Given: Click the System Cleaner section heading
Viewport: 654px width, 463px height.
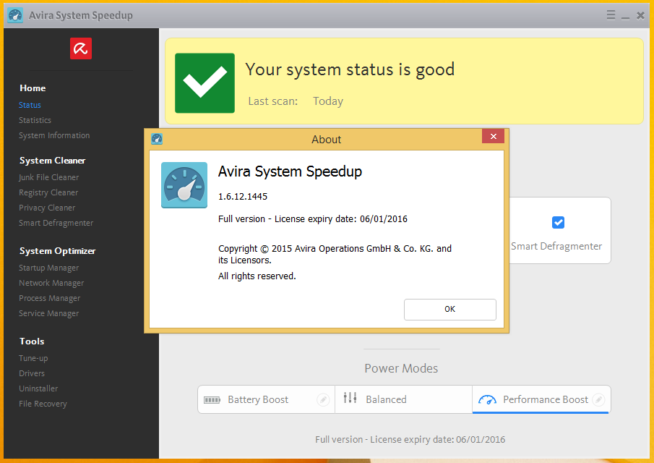Looking at the screenshot, I should tap(53, 161).
